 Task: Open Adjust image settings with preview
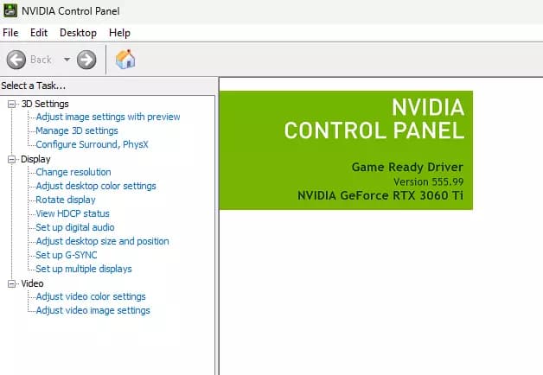pos(108,117)
